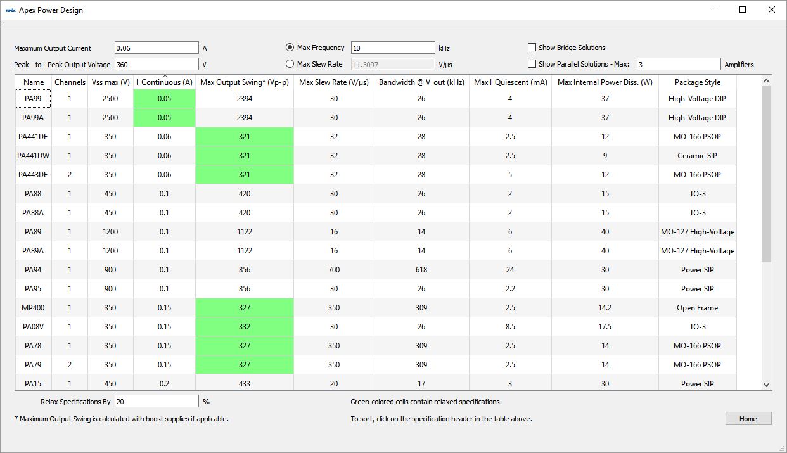
Task: Sort table by I_Continuous (A) header
Action: click(x=164, y=82)
